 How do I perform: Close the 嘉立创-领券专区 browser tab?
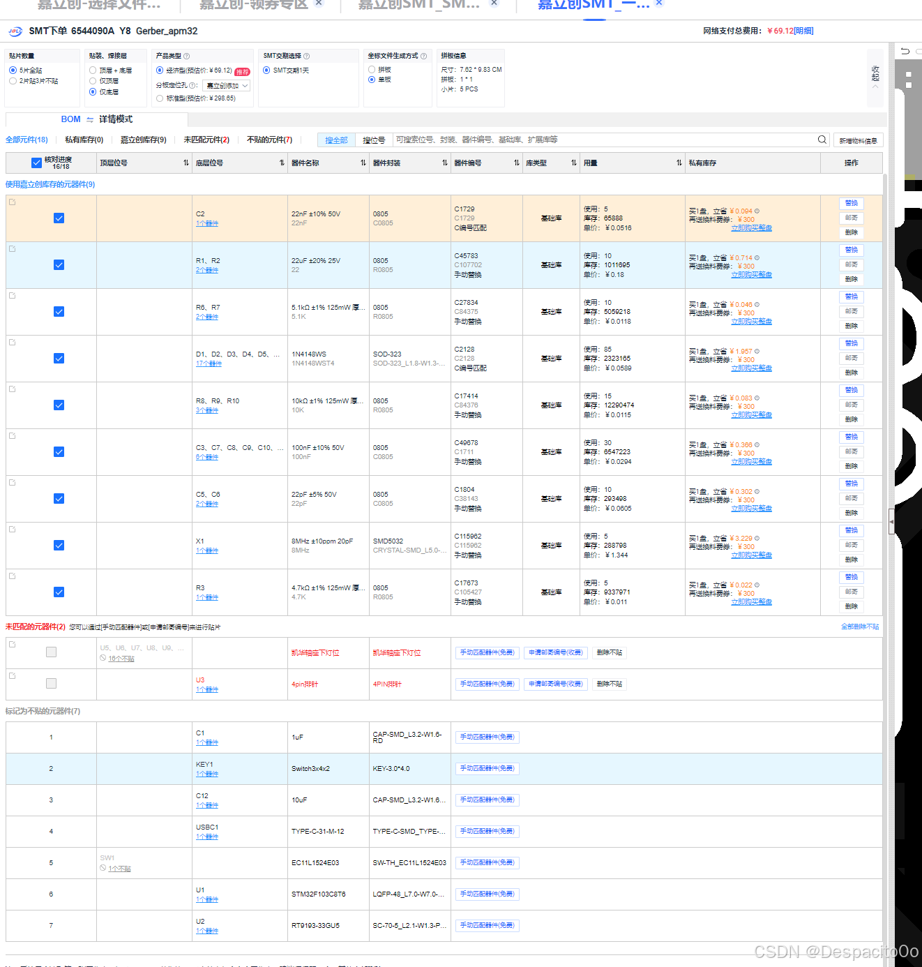pyautogui.click(x=319, y=3)
